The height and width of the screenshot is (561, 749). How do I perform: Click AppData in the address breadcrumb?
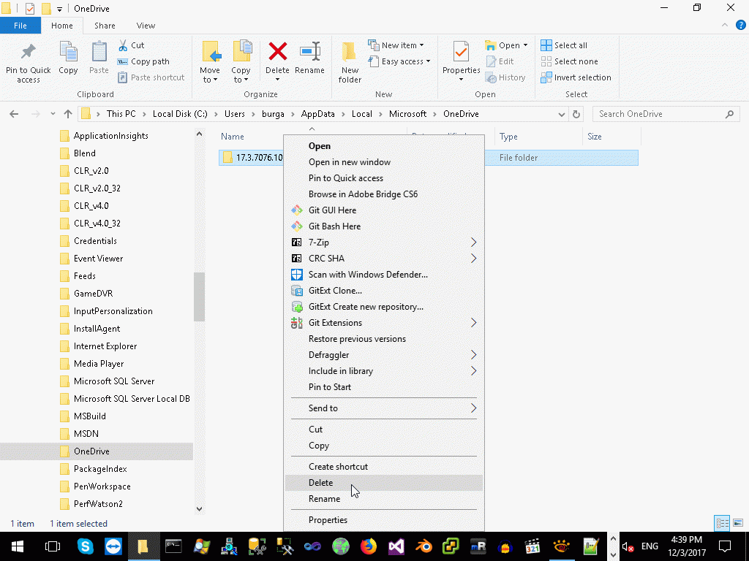tap(317, 114)
